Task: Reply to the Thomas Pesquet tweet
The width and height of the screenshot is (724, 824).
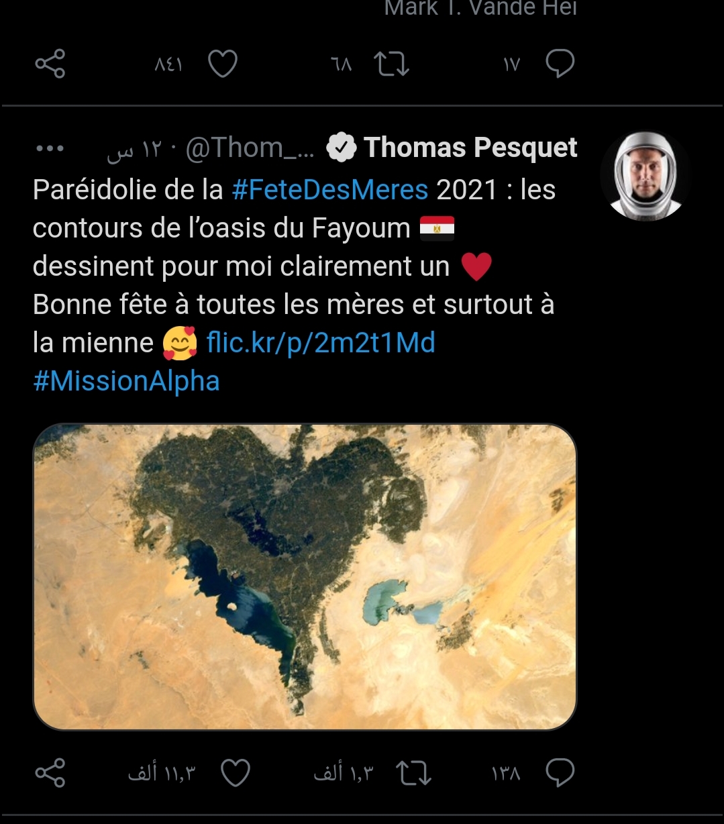Action: click(x=560, y=773)
